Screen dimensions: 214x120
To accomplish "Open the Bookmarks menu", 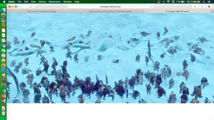I will click(x=55, y=2).
